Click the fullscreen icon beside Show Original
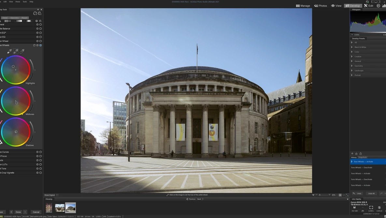This screenshot has height=218, width=386. pos(57,195)
